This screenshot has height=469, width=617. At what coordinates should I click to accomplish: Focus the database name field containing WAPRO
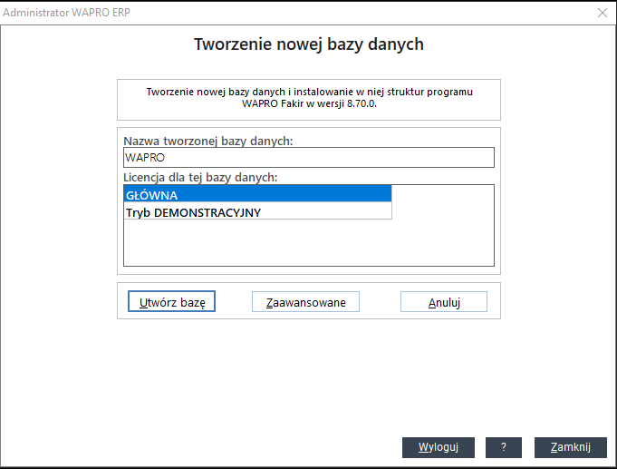click(x=309, y=158)
